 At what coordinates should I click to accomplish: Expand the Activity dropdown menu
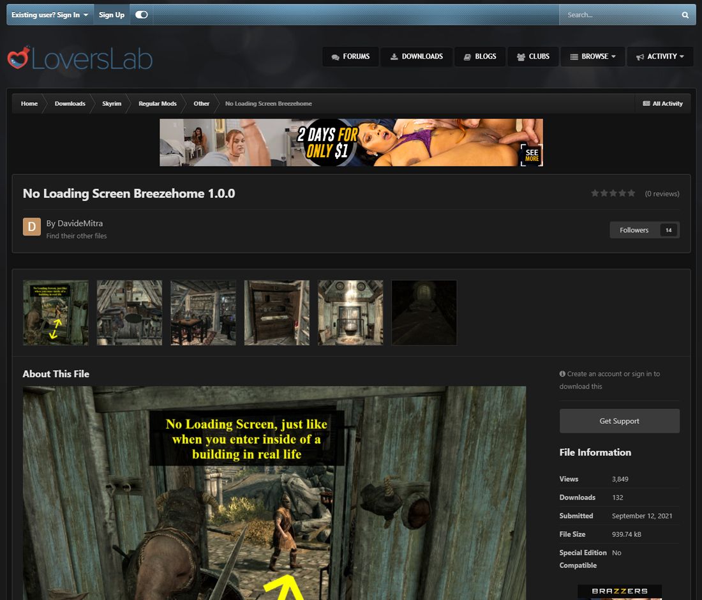tap(660, 56)
